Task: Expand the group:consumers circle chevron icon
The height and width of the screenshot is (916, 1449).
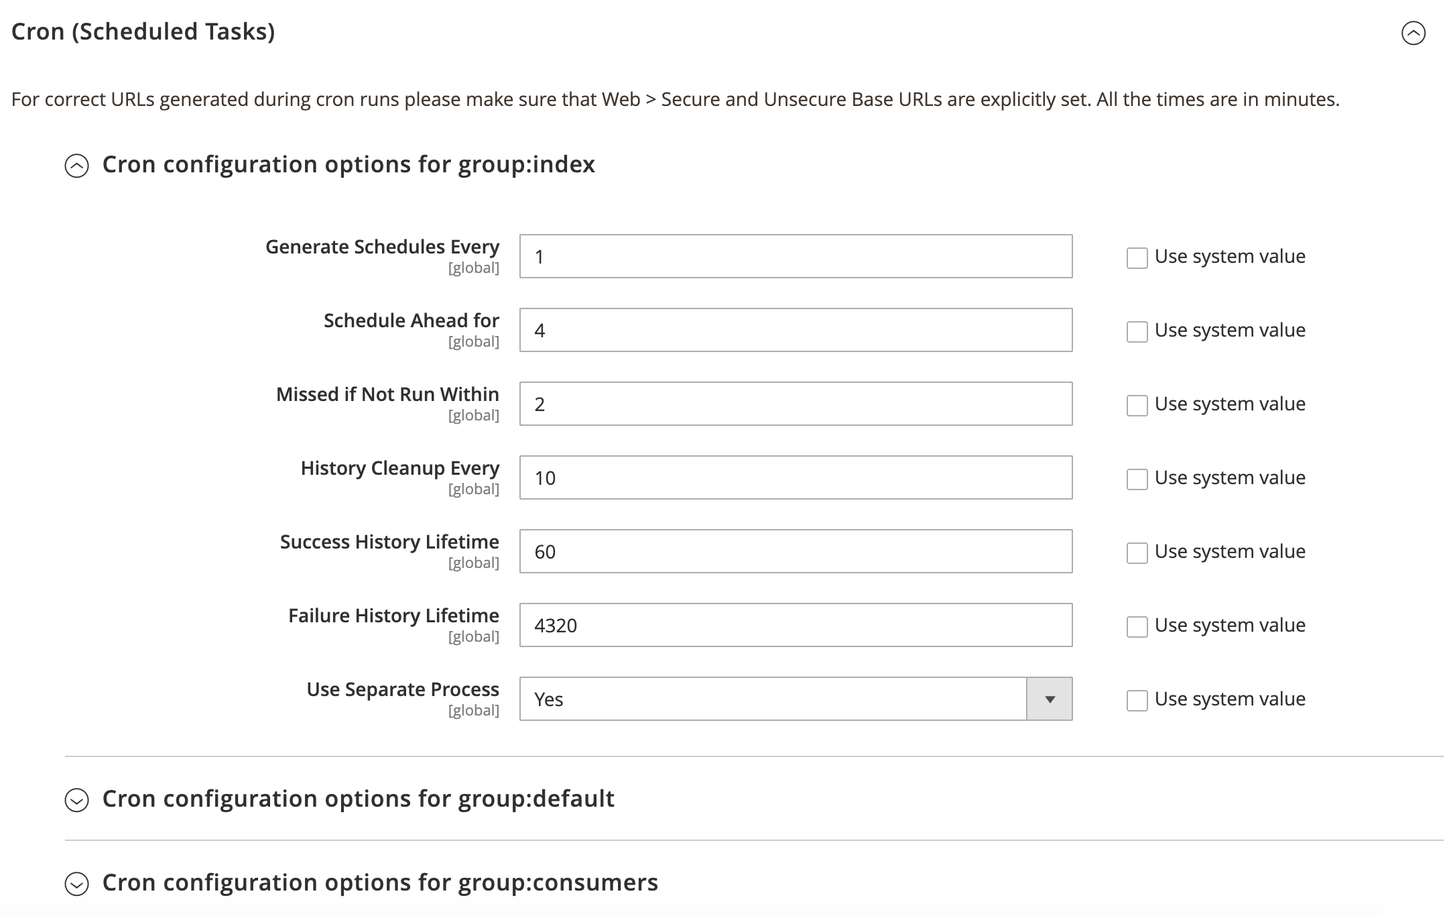Action: (x=77, y=884)
